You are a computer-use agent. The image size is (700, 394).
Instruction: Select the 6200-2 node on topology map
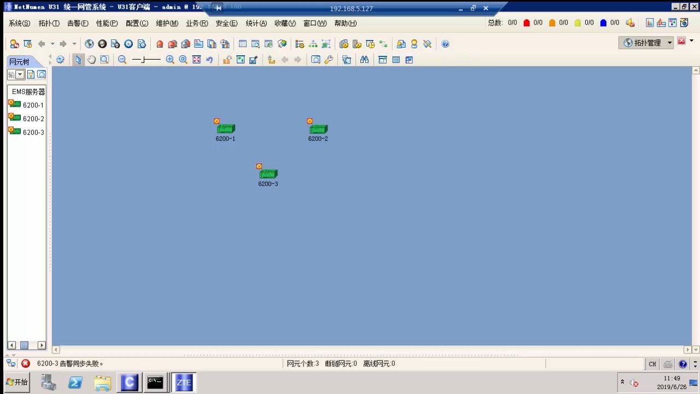pyautogui.click(x=318, y=129)
